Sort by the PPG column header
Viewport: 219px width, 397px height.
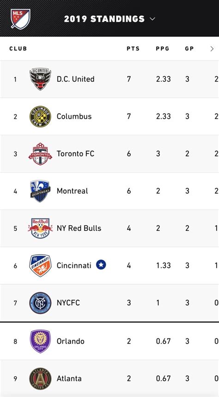pos(163,48)
